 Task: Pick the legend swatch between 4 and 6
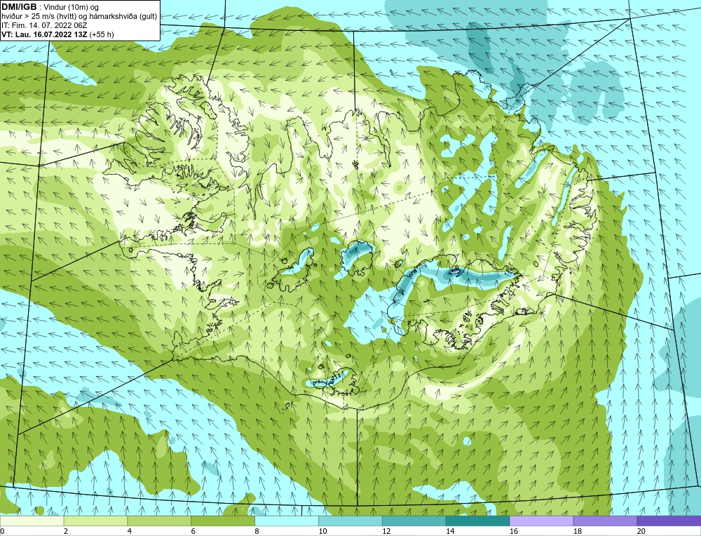(x=159, y=521)
